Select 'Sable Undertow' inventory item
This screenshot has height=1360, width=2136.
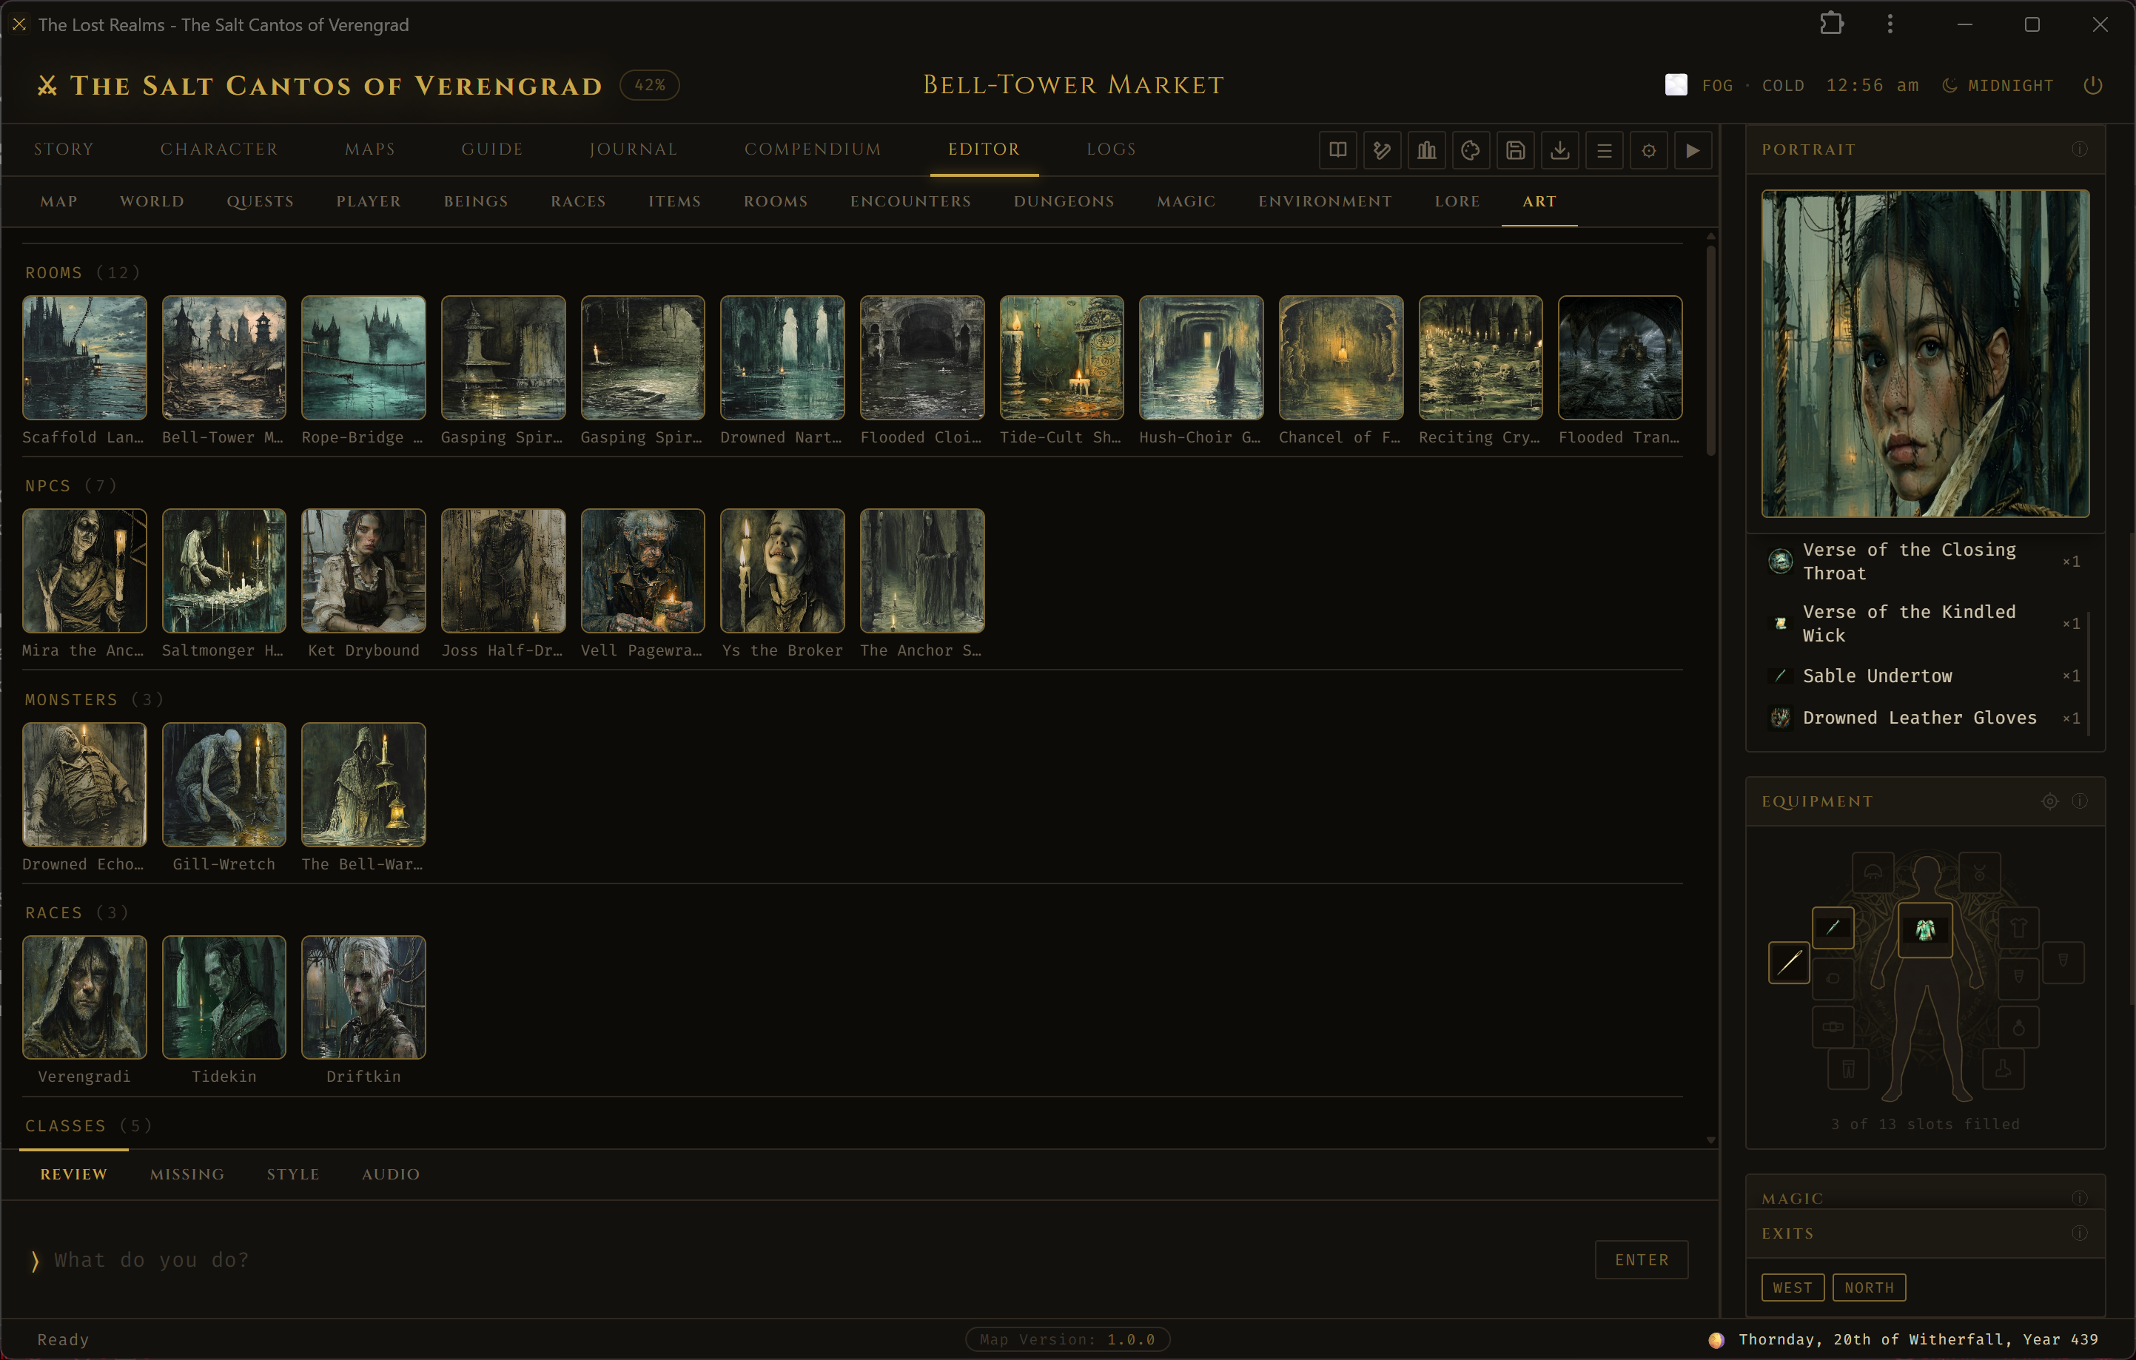pos(1924,676)
